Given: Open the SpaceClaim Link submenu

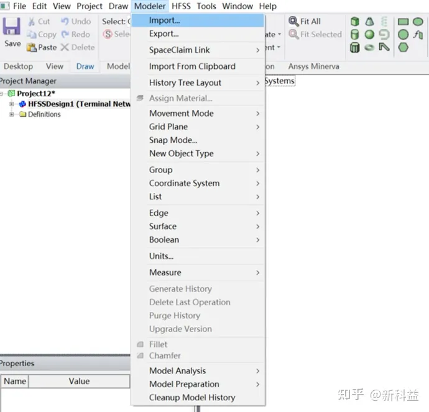Looking at the screenshot, I should pyautogui.click(x=198, y=50).
